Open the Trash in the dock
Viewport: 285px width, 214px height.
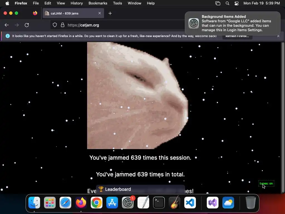click(x=251, y=203)
